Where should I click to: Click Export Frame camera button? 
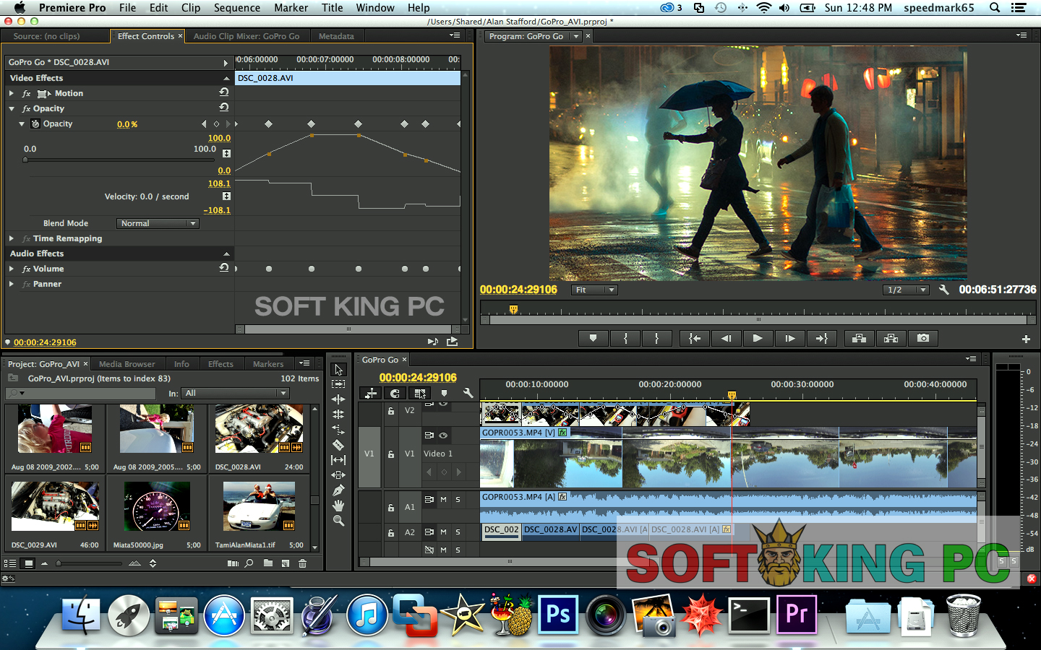923,338
